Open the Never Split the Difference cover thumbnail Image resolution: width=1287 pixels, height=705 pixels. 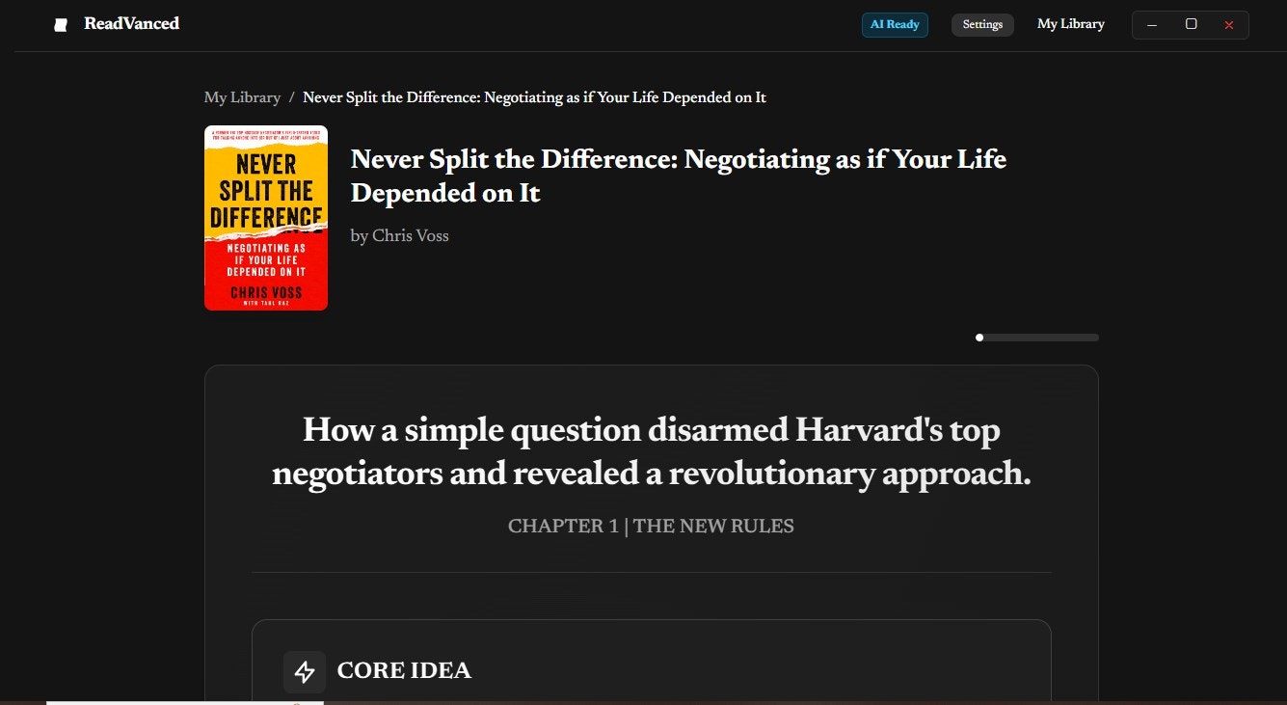point(266,218)
